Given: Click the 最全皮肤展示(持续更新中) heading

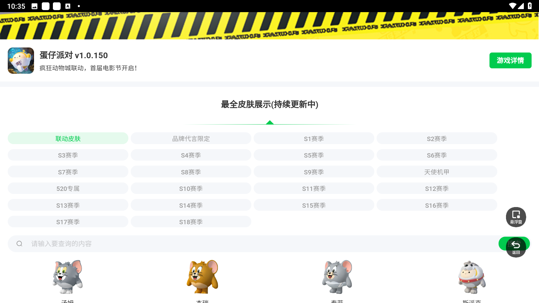Looking at the screenshot, I should 269,104.
